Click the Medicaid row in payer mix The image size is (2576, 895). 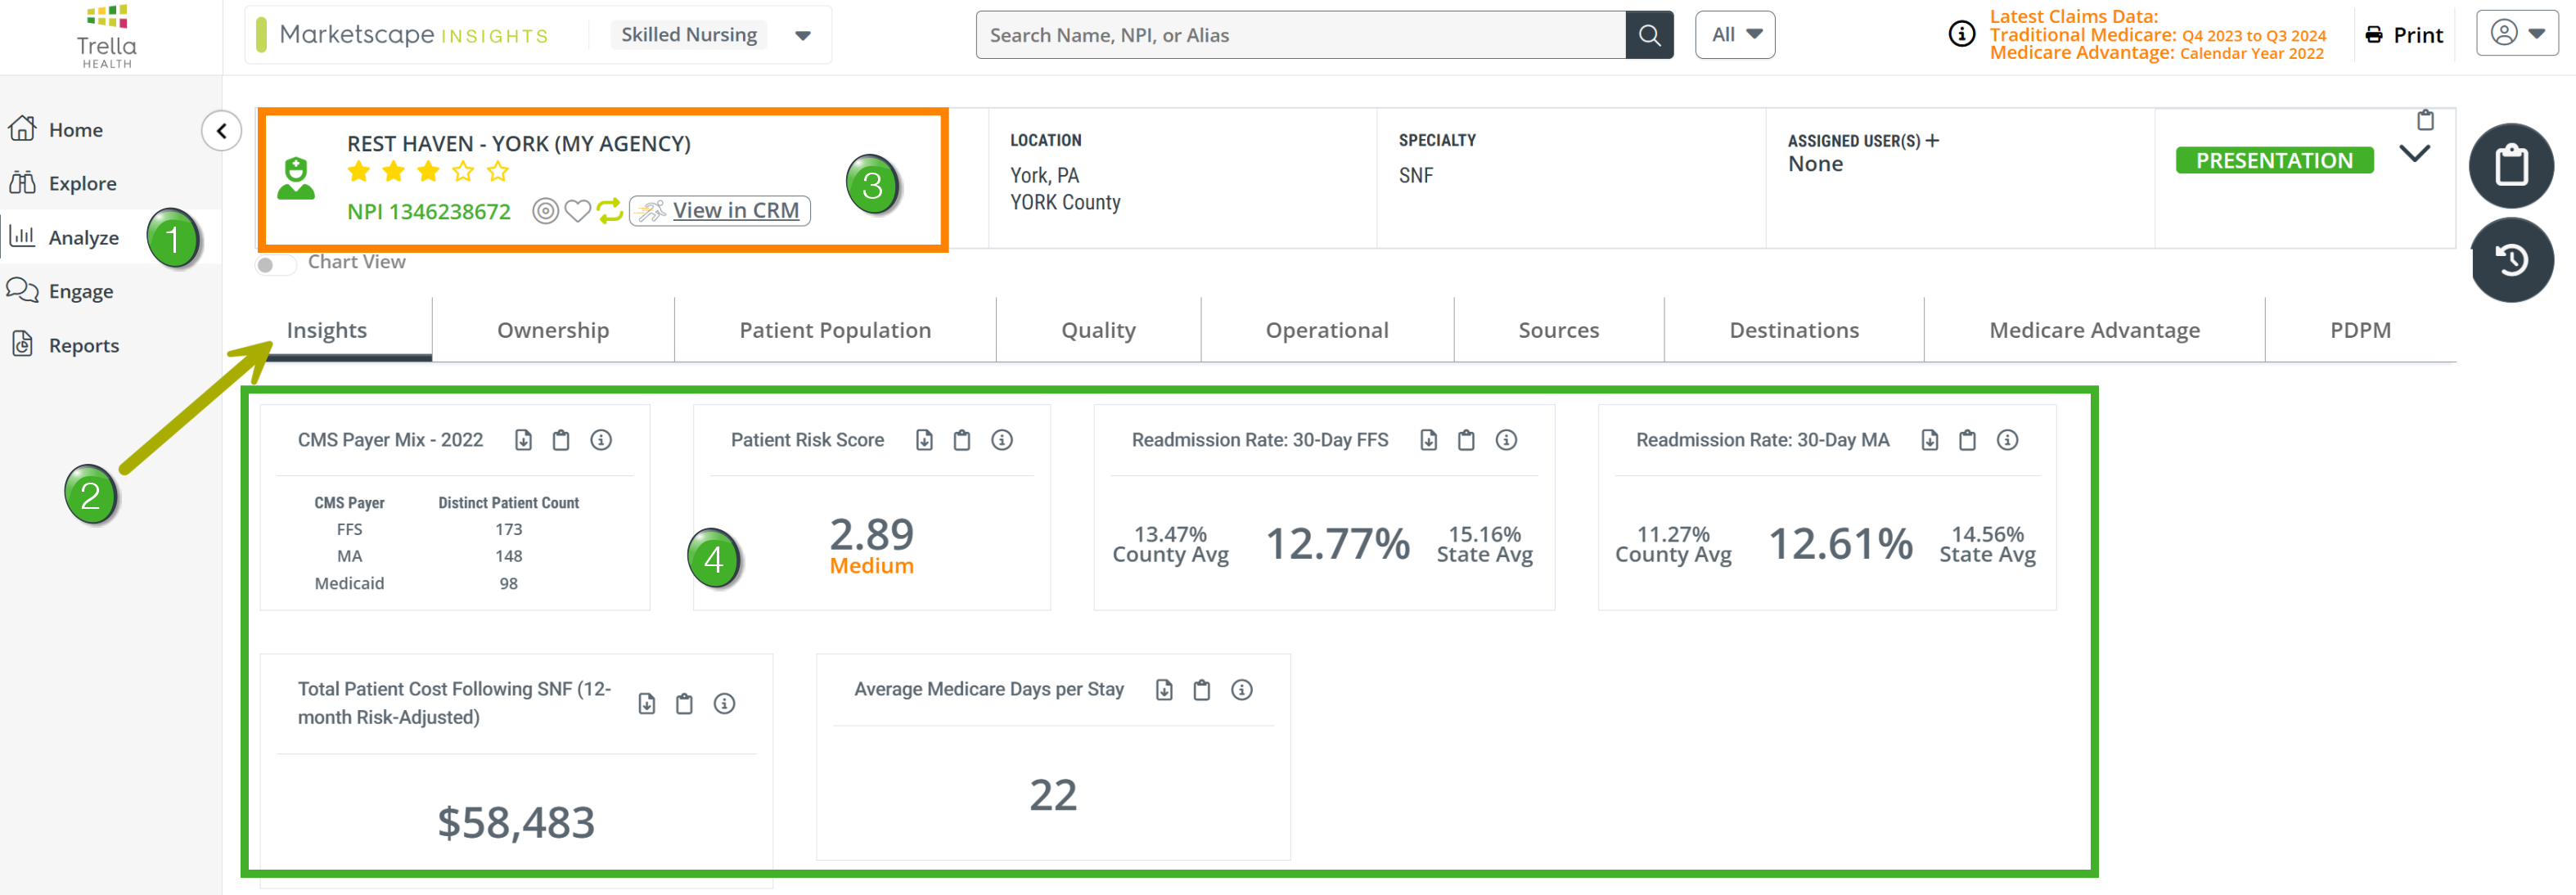point(447,583)
